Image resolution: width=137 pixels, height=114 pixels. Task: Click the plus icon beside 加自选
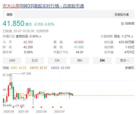coord(122,24)
